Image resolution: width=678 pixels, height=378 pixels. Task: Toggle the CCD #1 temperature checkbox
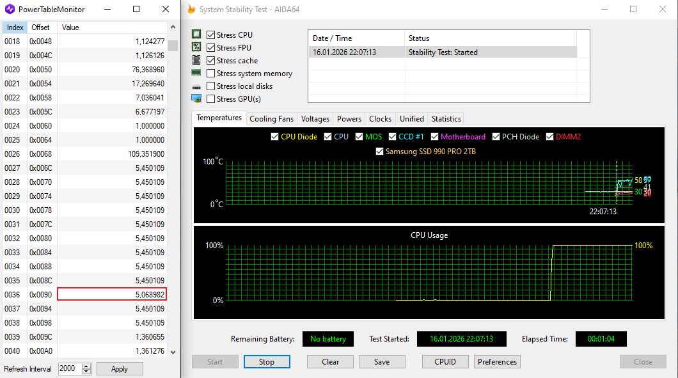392,137
